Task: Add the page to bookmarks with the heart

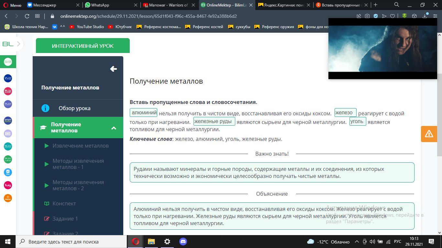Action: 392,16
